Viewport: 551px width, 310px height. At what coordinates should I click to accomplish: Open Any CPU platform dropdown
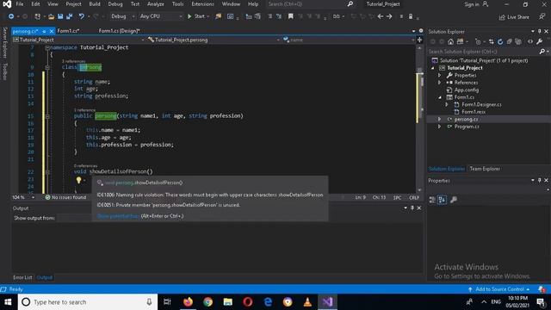[161, 16]
